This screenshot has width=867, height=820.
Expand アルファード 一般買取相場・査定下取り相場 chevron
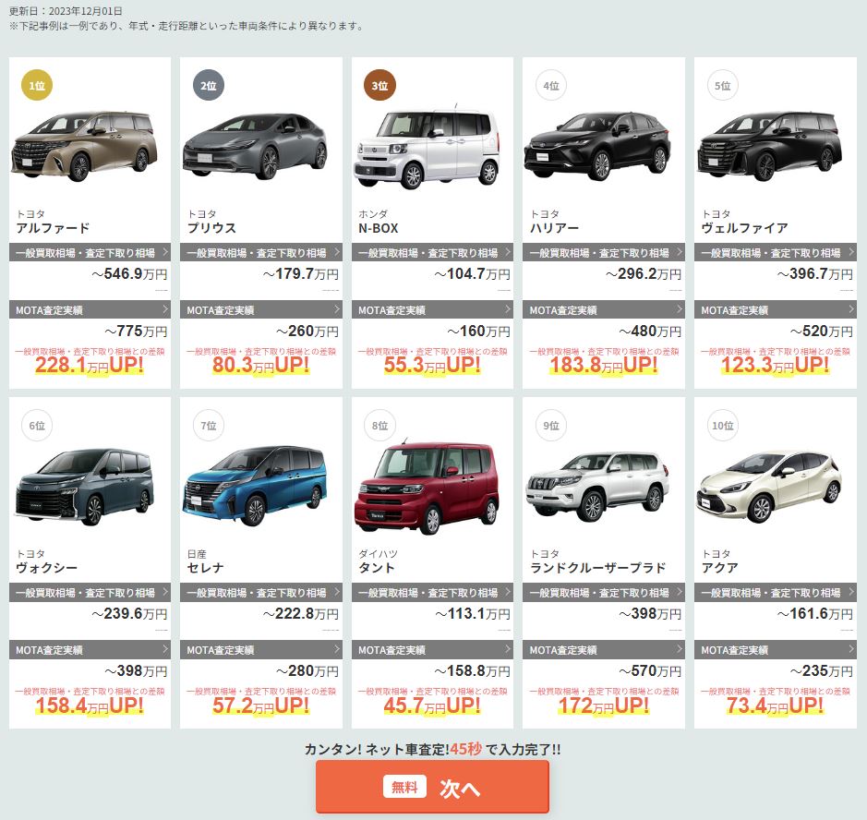(x=164, y=252)
